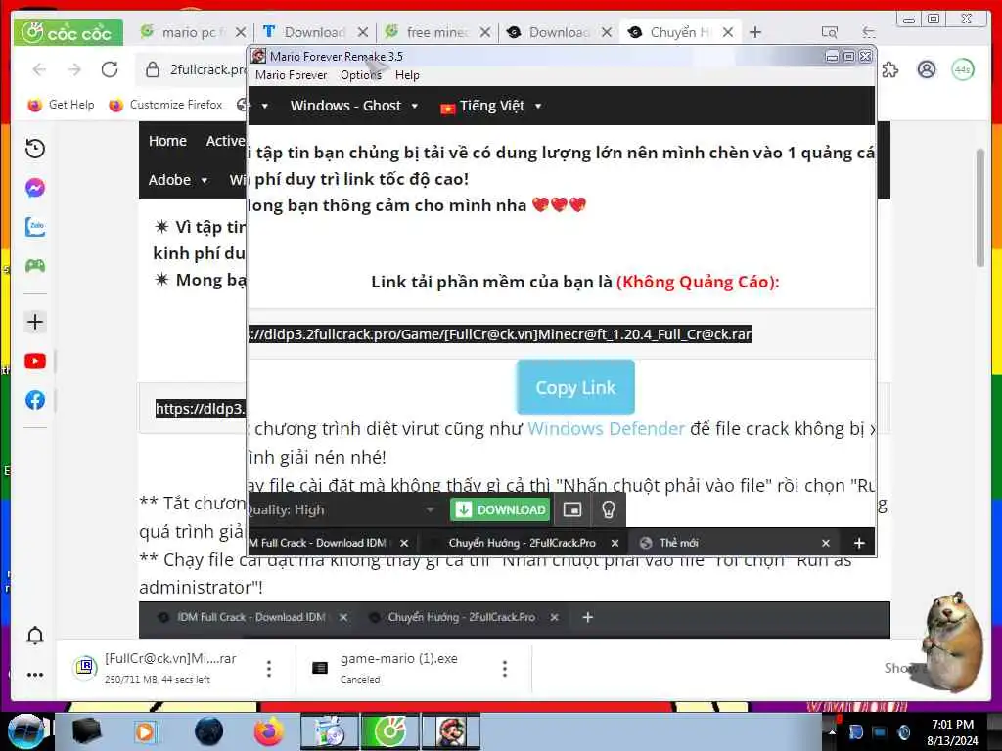Close the 'mario pc' browser tab

(x=241, y=32)
